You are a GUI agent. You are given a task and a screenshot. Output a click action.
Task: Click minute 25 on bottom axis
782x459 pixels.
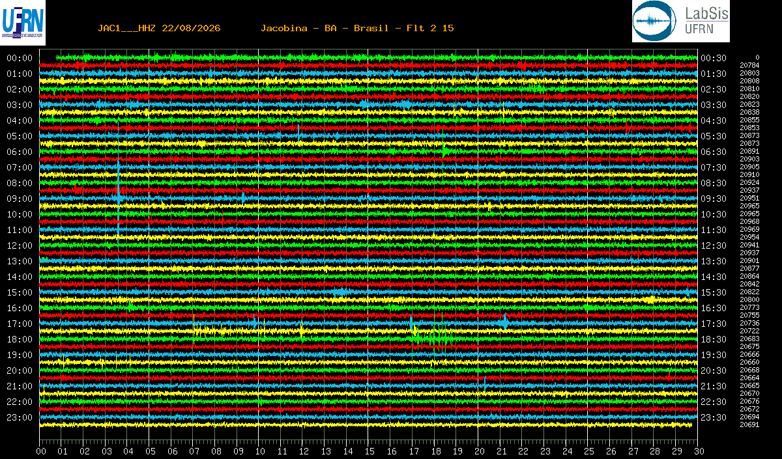pyautogui.click(x=588, y=451)
